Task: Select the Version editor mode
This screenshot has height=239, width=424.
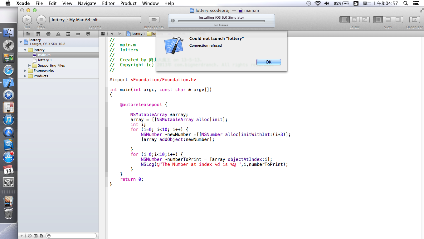Action: click(x=365, y=20)
